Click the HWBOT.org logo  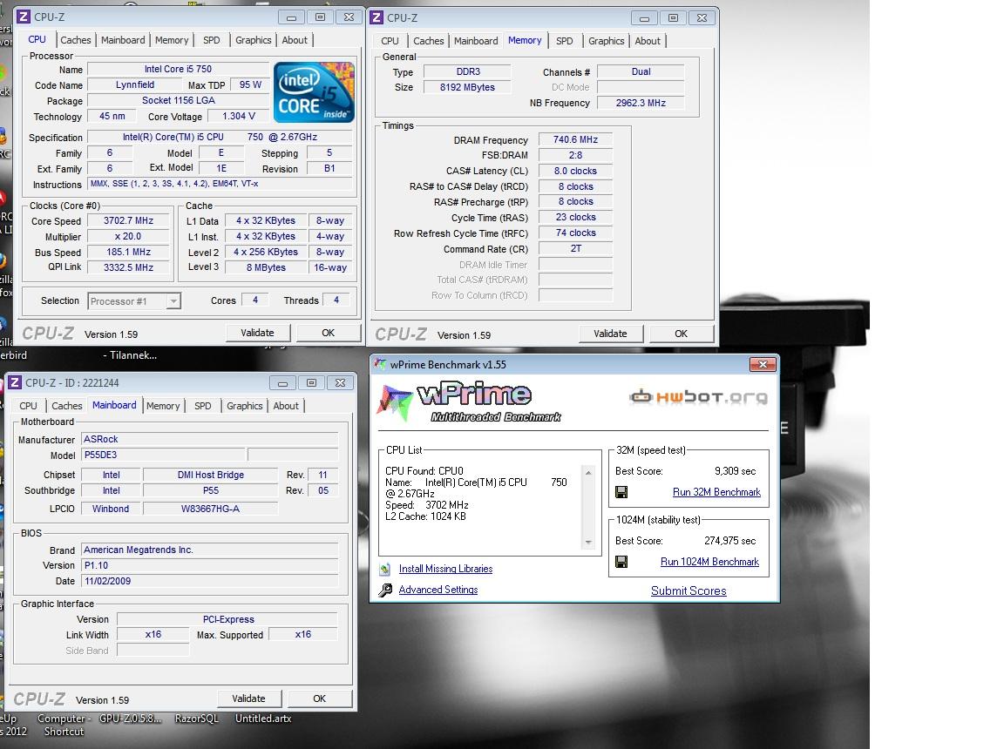click(699, 396)
